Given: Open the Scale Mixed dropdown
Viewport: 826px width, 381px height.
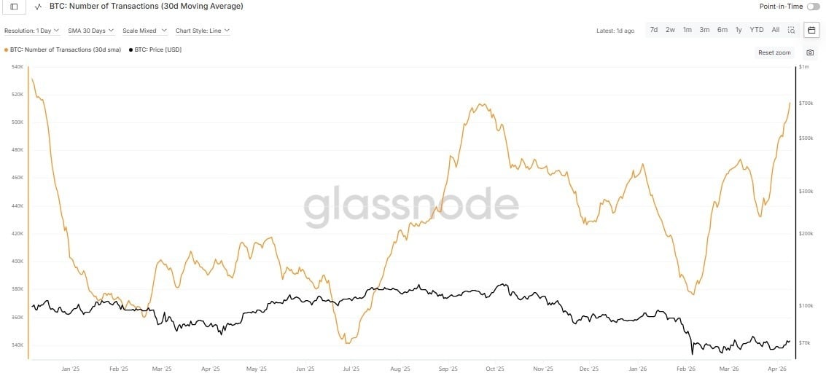Looking at the screenshot, I should [x=144, y=31].
